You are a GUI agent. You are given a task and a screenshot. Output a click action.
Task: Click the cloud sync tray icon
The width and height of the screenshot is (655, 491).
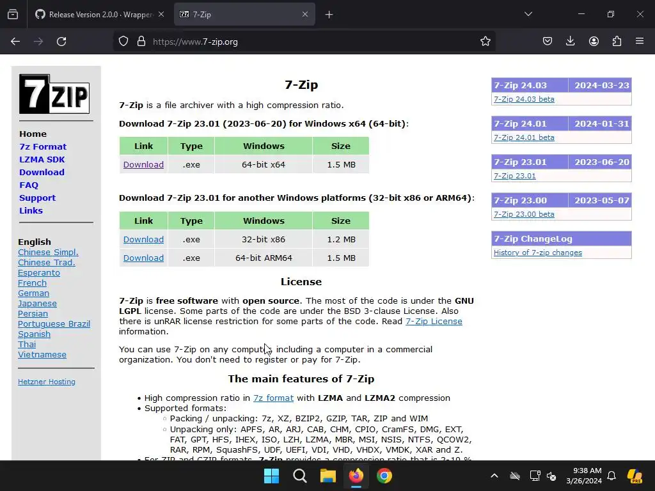tap(515, 476)
